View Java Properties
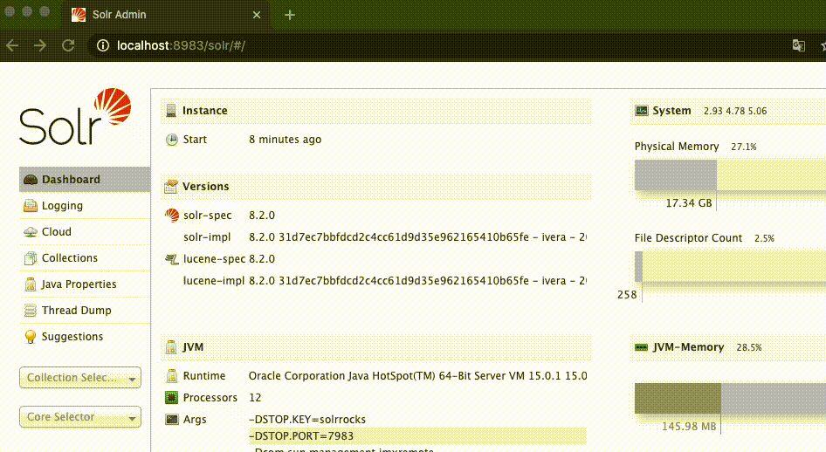 [x=85, y=284]
